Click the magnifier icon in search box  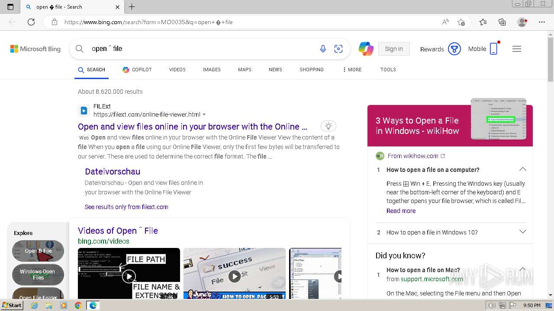[80, 49]
